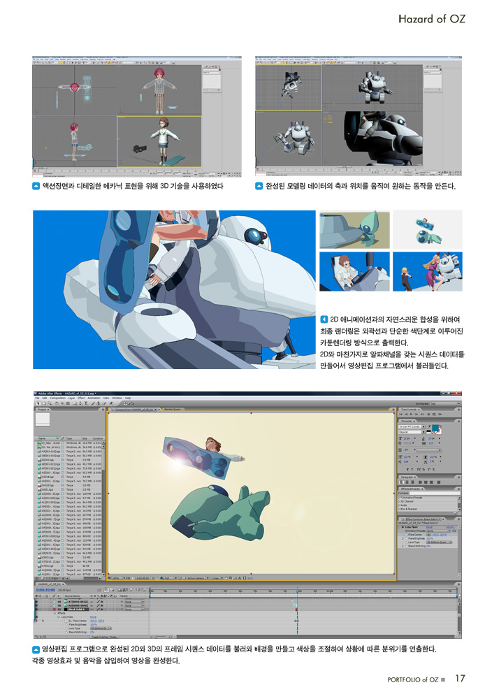Toggle Blend With Original stopwatch in timeline
492x699 pixels.
(x=66, y=632)
